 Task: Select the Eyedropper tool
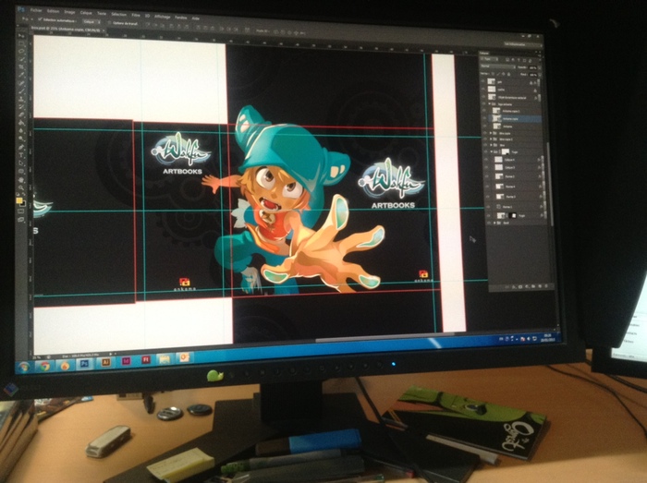tap(21, 74)
